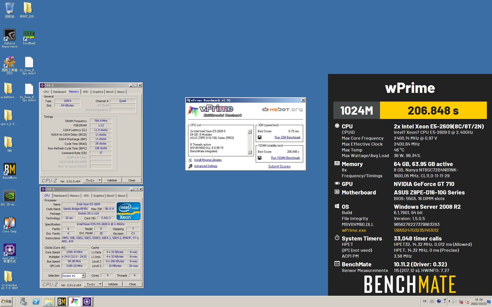Screen dimensions: 492x307
Task: Open the 图吧工具箱 2022 shortcut
Action: [9, 65]
